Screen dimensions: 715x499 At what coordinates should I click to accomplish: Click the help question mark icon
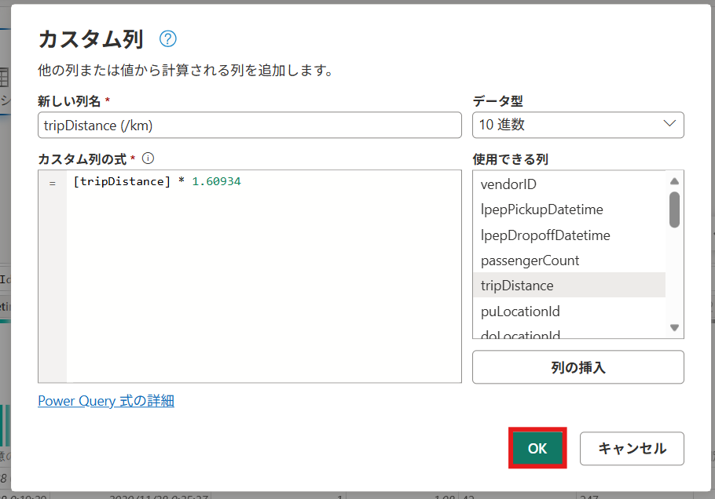[168, 39]
